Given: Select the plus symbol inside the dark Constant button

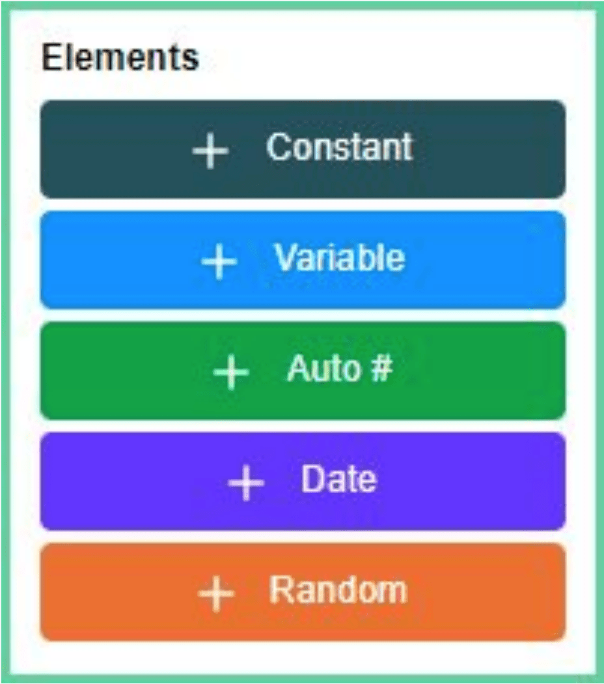Looking at the screenshot, I should [210, 150].
